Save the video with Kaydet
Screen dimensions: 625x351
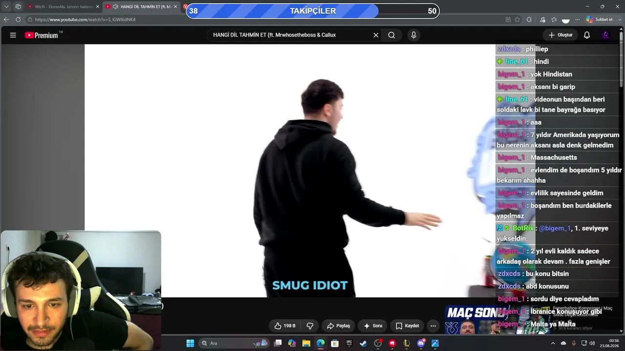click(x=407, y=326)
